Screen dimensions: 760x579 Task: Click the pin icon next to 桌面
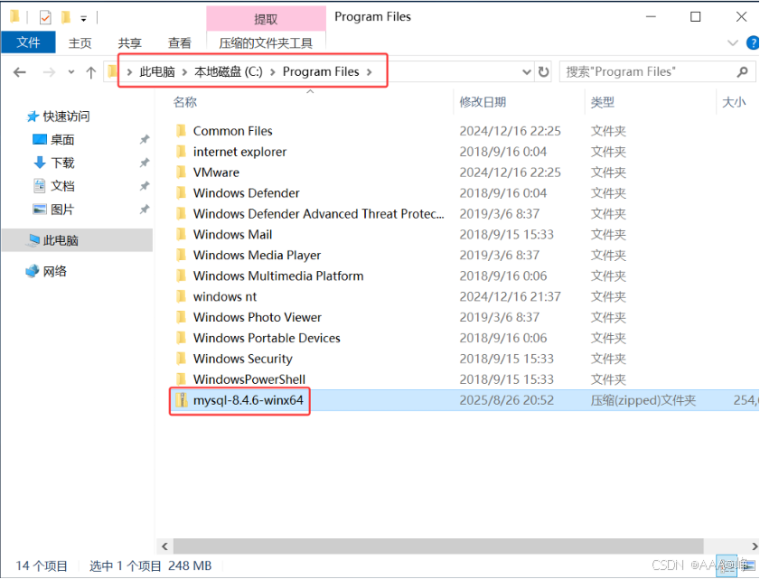(x=145, y=139)
